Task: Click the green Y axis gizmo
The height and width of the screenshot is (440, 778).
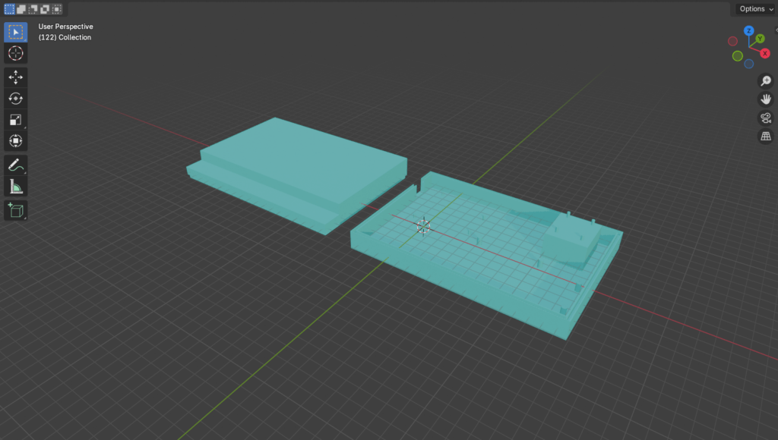Action: click(760, 38)
